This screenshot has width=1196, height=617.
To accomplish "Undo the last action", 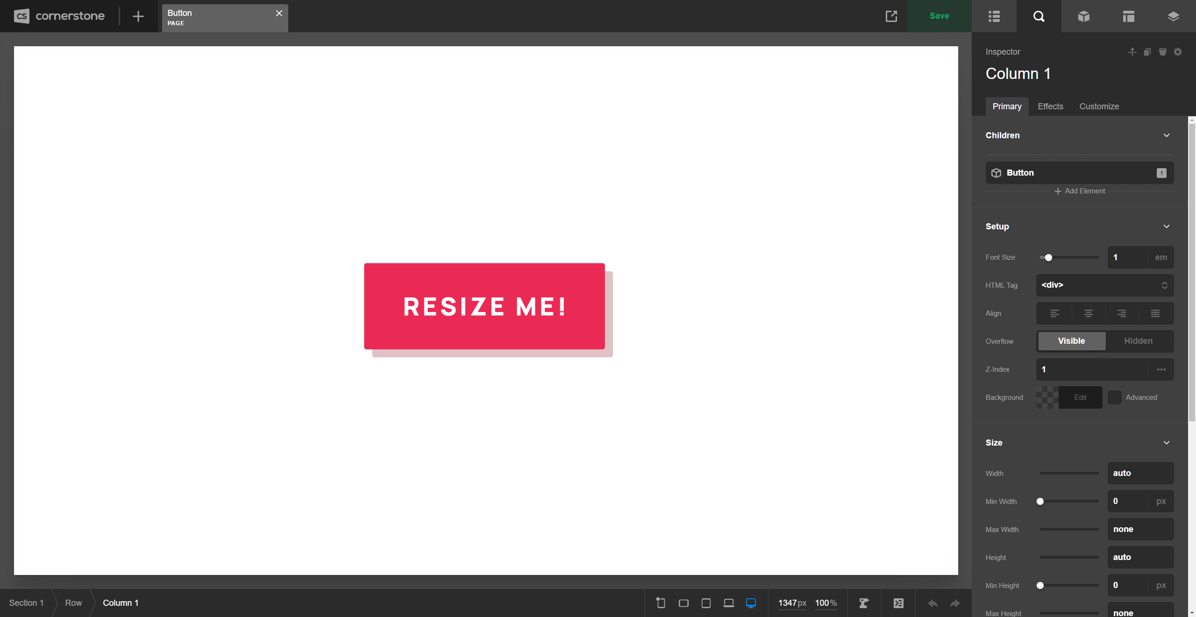I will tap(933, 603).
